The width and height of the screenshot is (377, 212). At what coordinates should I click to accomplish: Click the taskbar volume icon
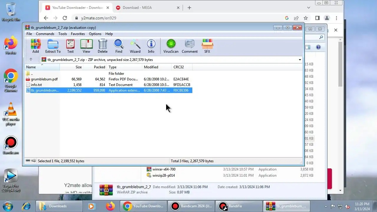(x=347, y=206)
